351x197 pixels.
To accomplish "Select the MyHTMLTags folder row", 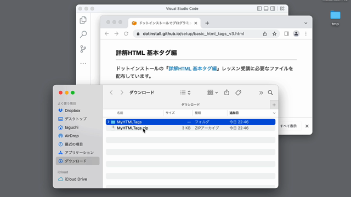I will click(x=190, y=121).
